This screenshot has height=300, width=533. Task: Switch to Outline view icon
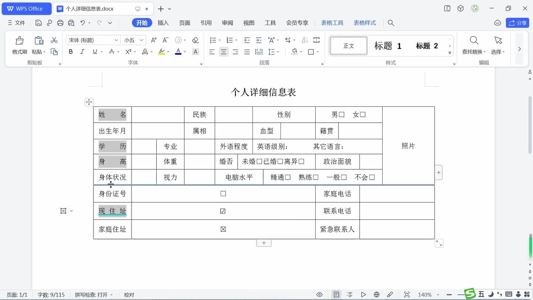(x=349, y=294)
